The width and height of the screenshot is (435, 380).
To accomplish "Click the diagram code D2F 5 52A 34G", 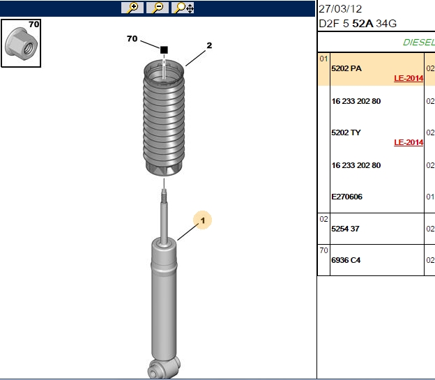I will coord(358,24).
